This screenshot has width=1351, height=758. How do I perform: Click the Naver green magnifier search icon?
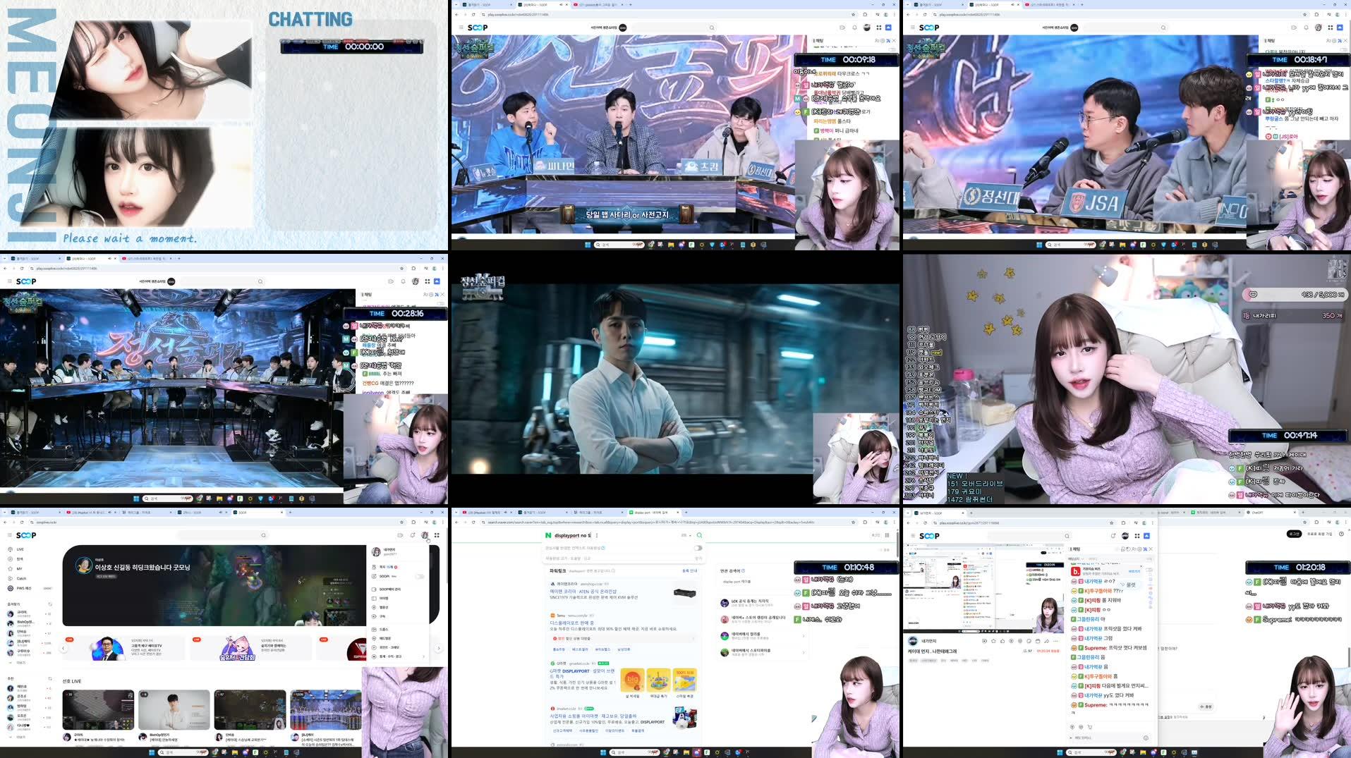click(x=699, y=536)
